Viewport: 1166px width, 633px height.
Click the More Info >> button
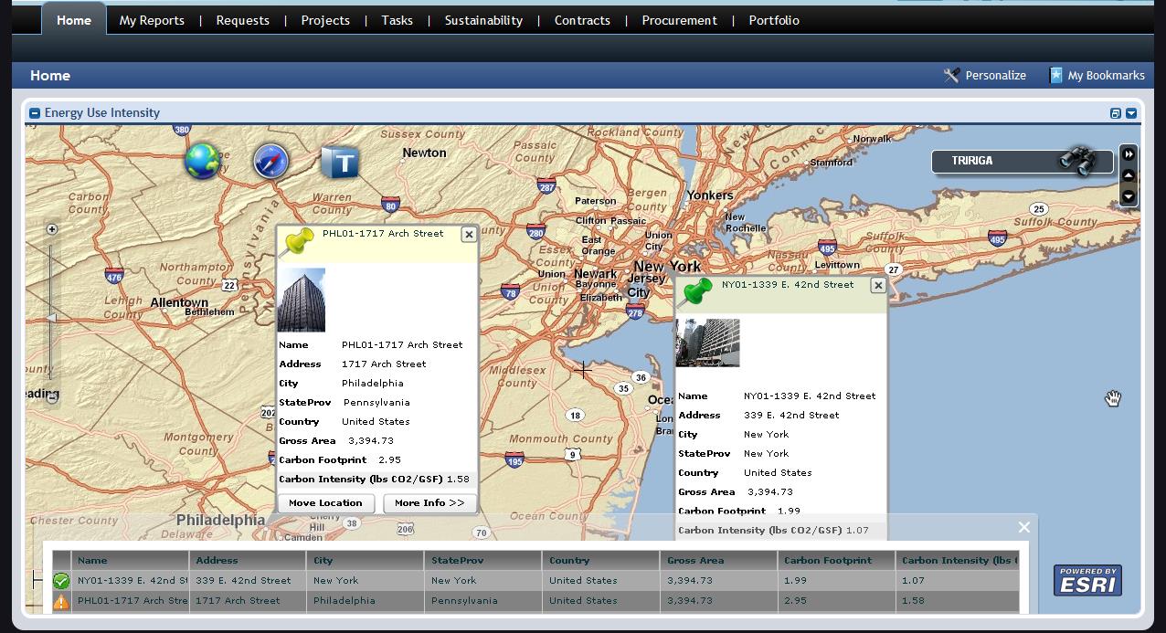pyautogui.click(x=429, y=503)
